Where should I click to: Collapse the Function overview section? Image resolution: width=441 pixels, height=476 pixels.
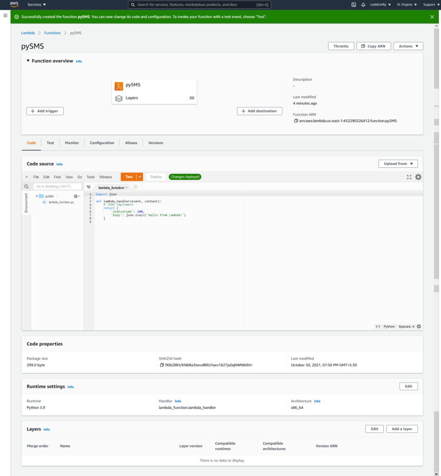click(x=28, y=61)
